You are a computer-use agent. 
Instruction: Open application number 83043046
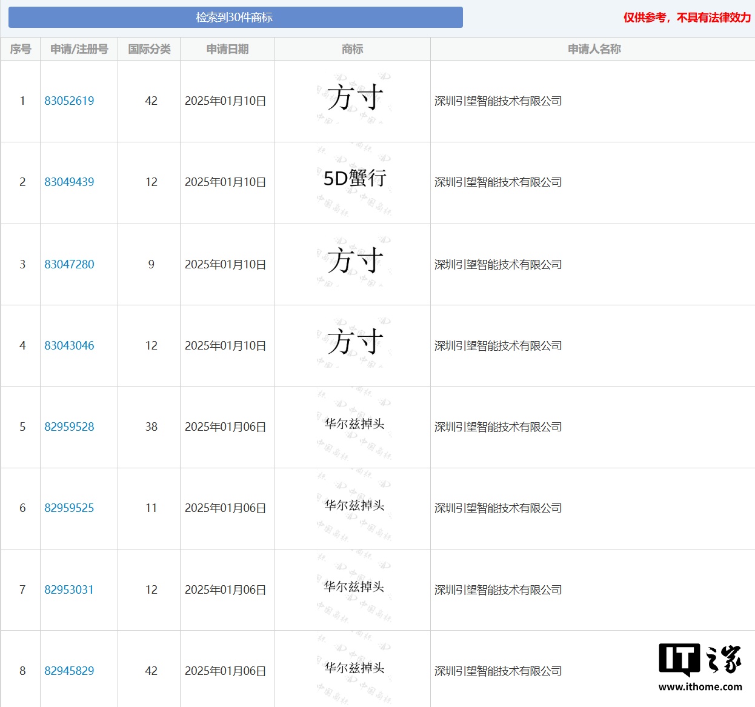[x=69, y=346]
